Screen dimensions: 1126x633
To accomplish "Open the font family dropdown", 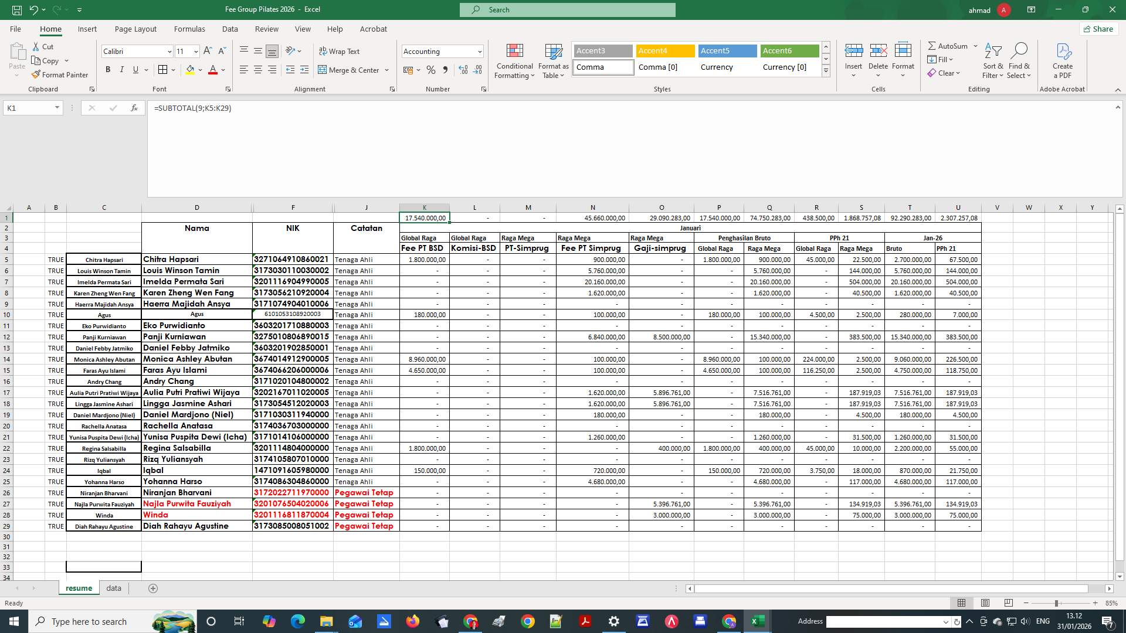I will [169, 52].
